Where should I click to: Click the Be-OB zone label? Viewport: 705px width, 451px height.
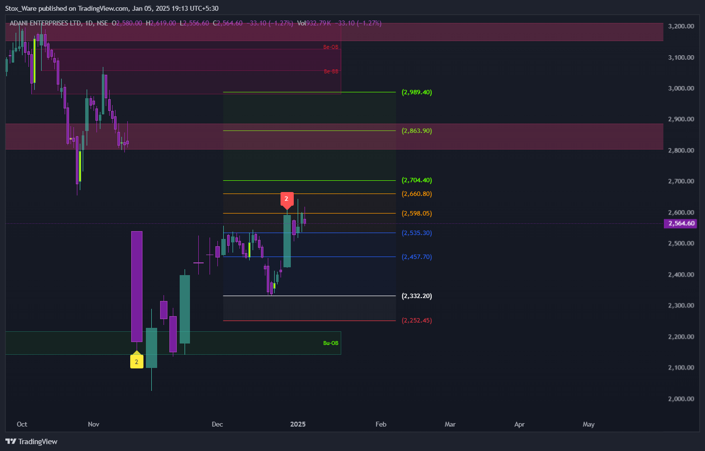pos(330,47)
